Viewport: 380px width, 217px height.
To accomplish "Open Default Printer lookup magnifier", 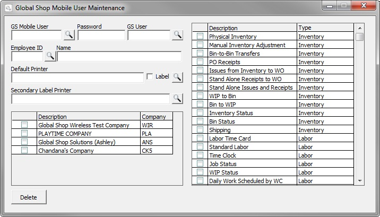I will click(177, 77).
